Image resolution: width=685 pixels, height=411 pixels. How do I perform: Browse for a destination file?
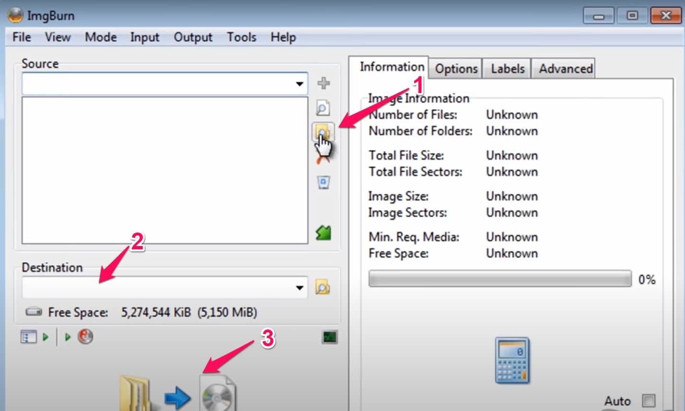(323, 288)
